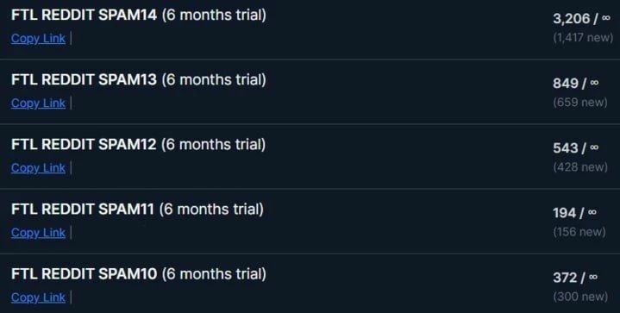Open the FTL REDDIT SPAM14 trial title
620x313 pixels.
click(x=138, y=15)
